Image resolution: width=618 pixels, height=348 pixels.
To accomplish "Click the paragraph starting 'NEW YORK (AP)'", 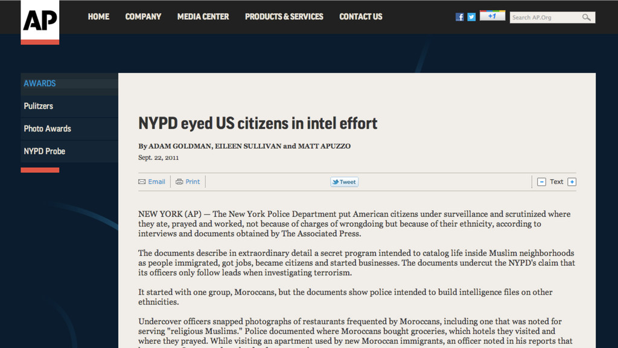I will [354, 224].
